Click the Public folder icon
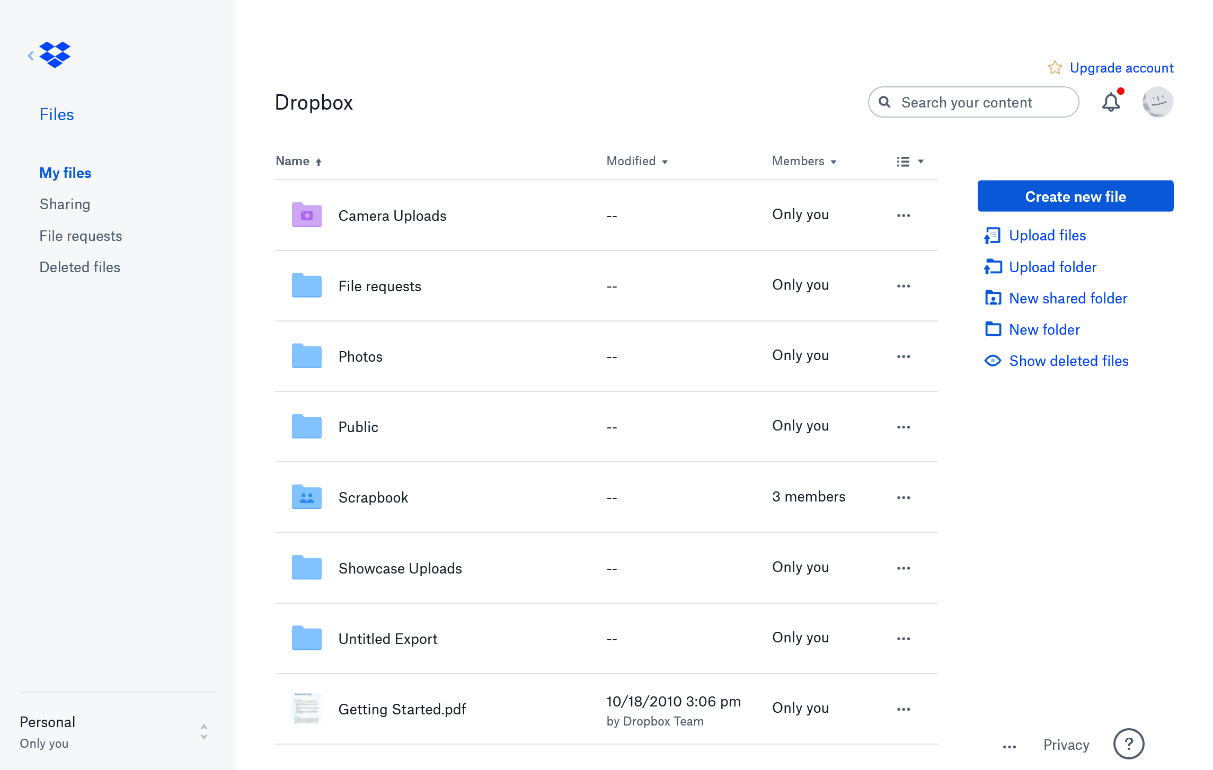The height and width of the screenshot is (770, 1213). [x=307, y=426]
